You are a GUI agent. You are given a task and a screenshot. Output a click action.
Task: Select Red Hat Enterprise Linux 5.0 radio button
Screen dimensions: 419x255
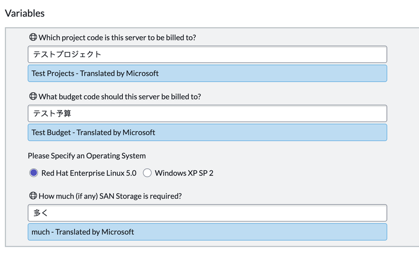pyautogui.click(x=34, y=172)
